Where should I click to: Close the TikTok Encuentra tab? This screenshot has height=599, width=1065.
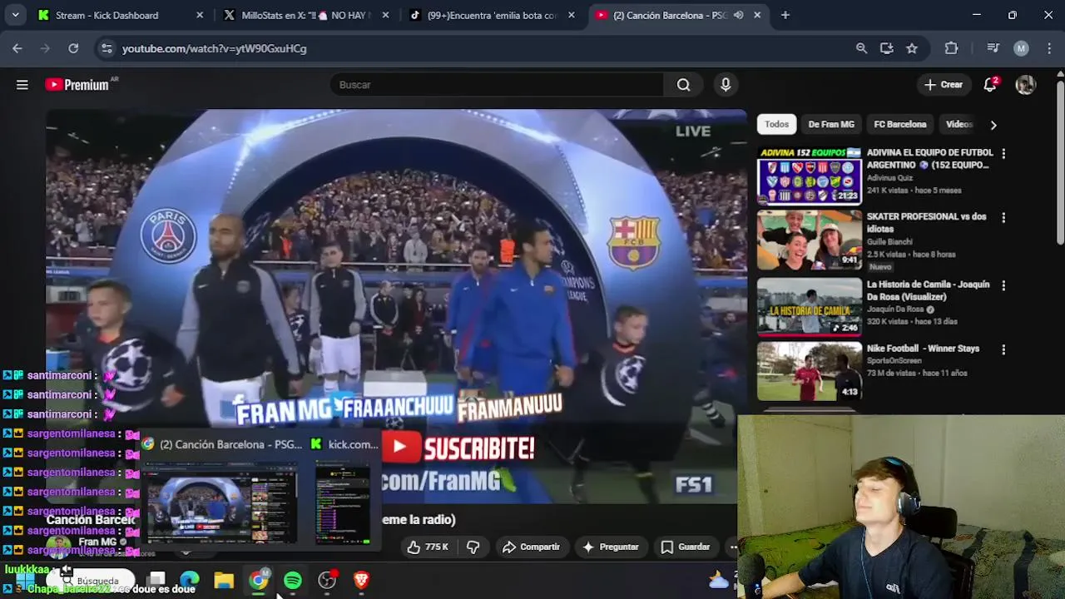(x=572, y=15)
